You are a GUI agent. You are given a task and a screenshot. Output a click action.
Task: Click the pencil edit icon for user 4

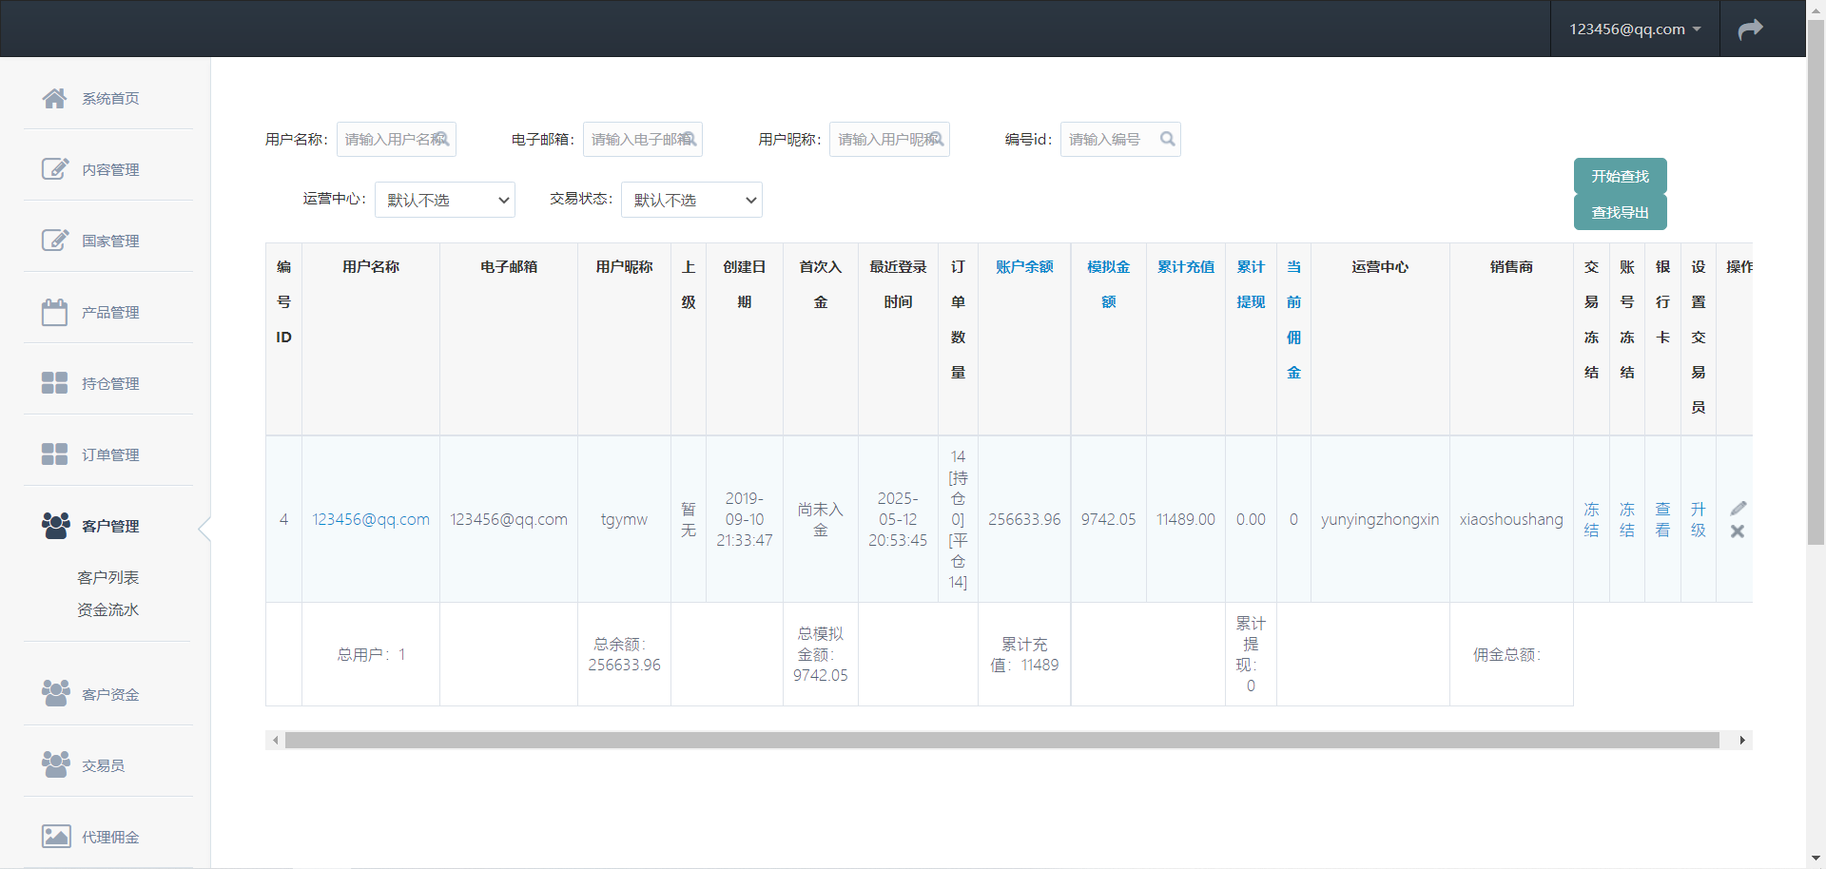pos(1739,508)
